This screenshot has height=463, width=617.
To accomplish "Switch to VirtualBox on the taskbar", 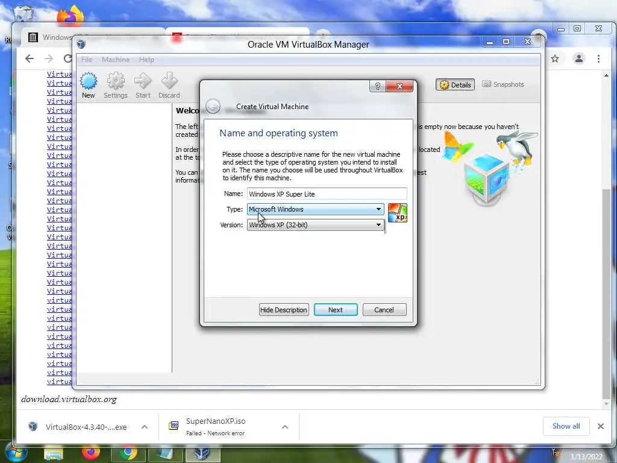I will pos(202,455).
